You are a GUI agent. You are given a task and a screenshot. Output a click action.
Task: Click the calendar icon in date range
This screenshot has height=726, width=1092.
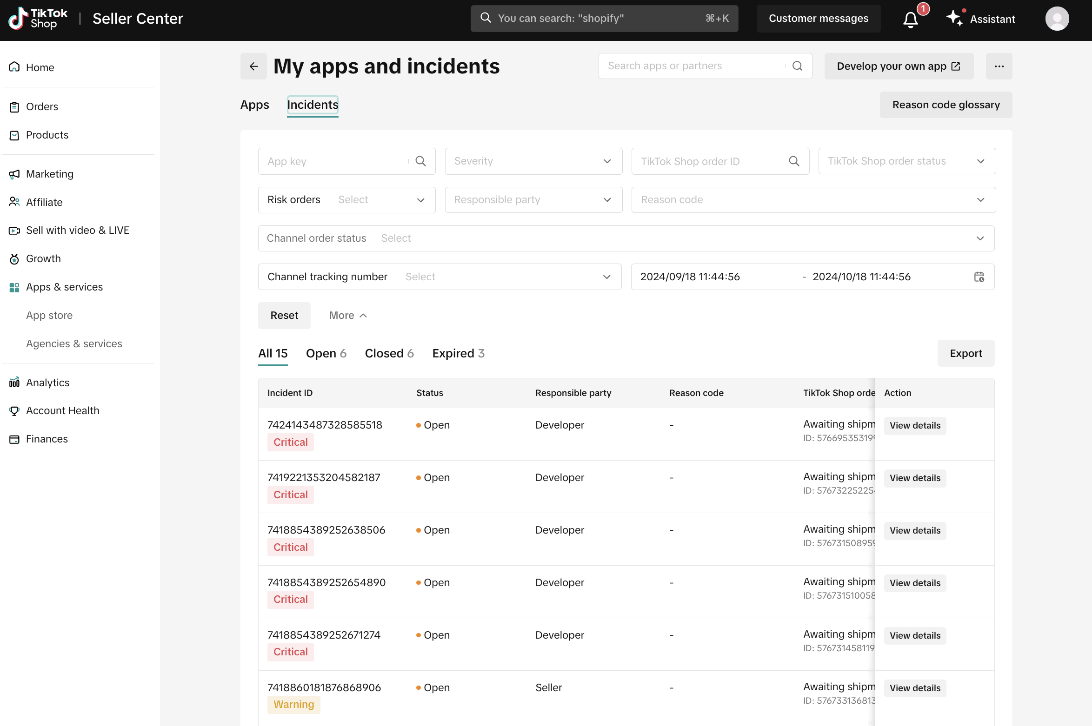pyautogui.click(x=979, y=277)
